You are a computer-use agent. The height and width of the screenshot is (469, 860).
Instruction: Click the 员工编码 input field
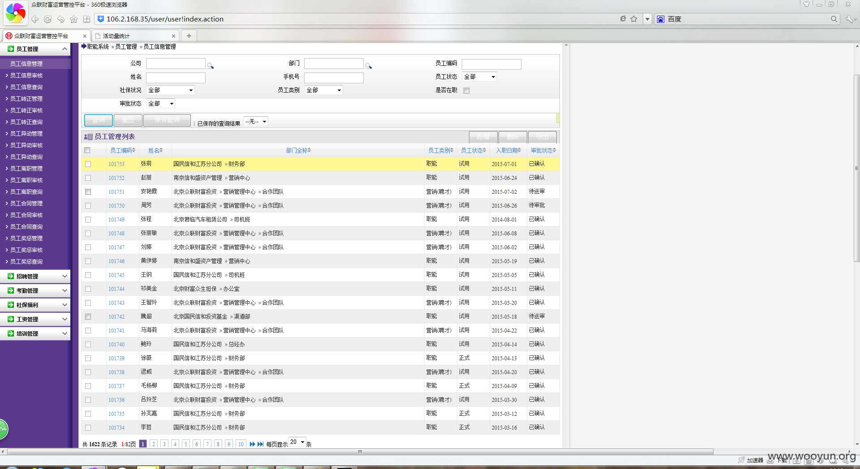(491, 64)
